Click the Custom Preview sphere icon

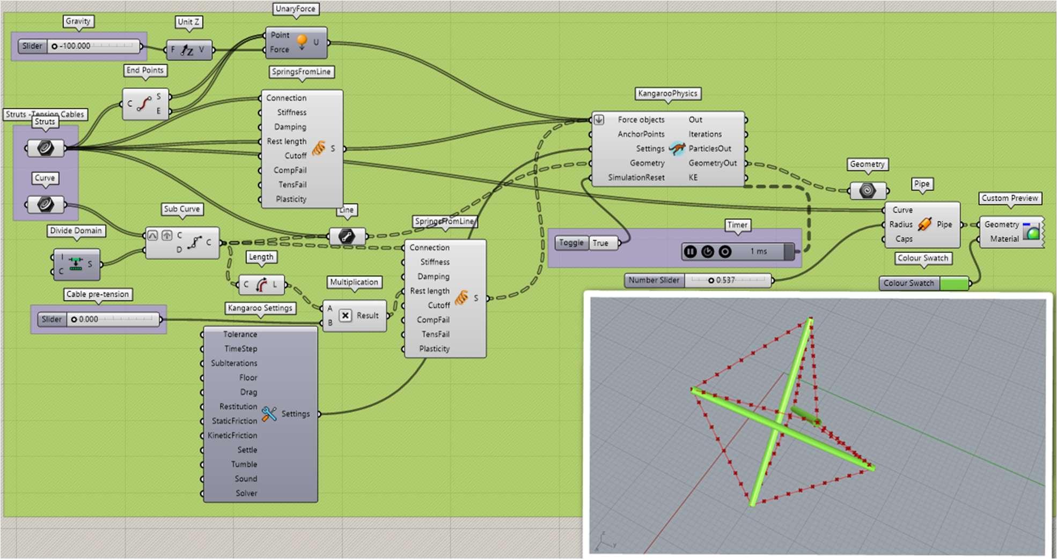(1031, 232)
